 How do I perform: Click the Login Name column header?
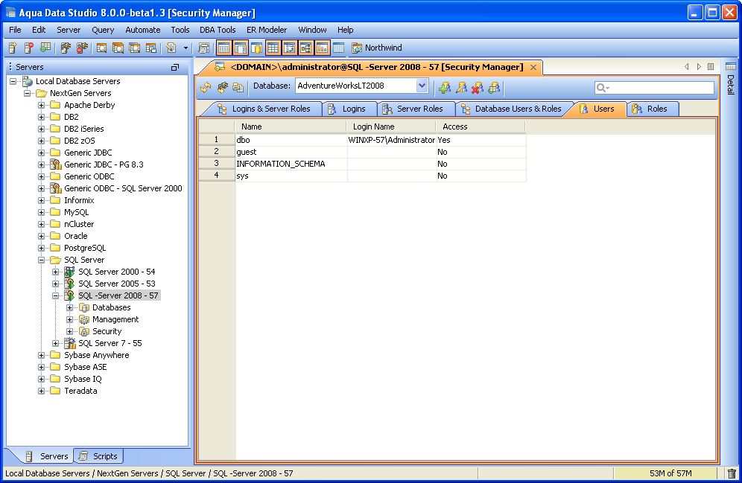point(391,127)
